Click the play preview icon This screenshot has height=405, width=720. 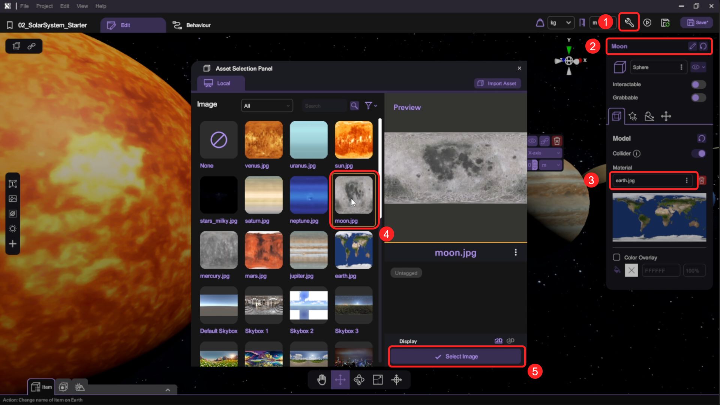coord(647,23)
